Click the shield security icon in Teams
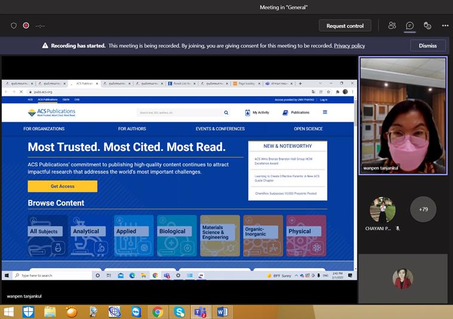Viewport: 453px width, 319px height. (x=14, y=26)
